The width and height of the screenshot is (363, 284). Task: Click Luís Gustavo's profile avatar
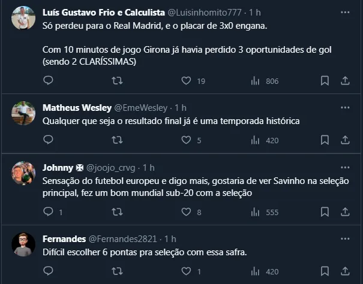23,19
